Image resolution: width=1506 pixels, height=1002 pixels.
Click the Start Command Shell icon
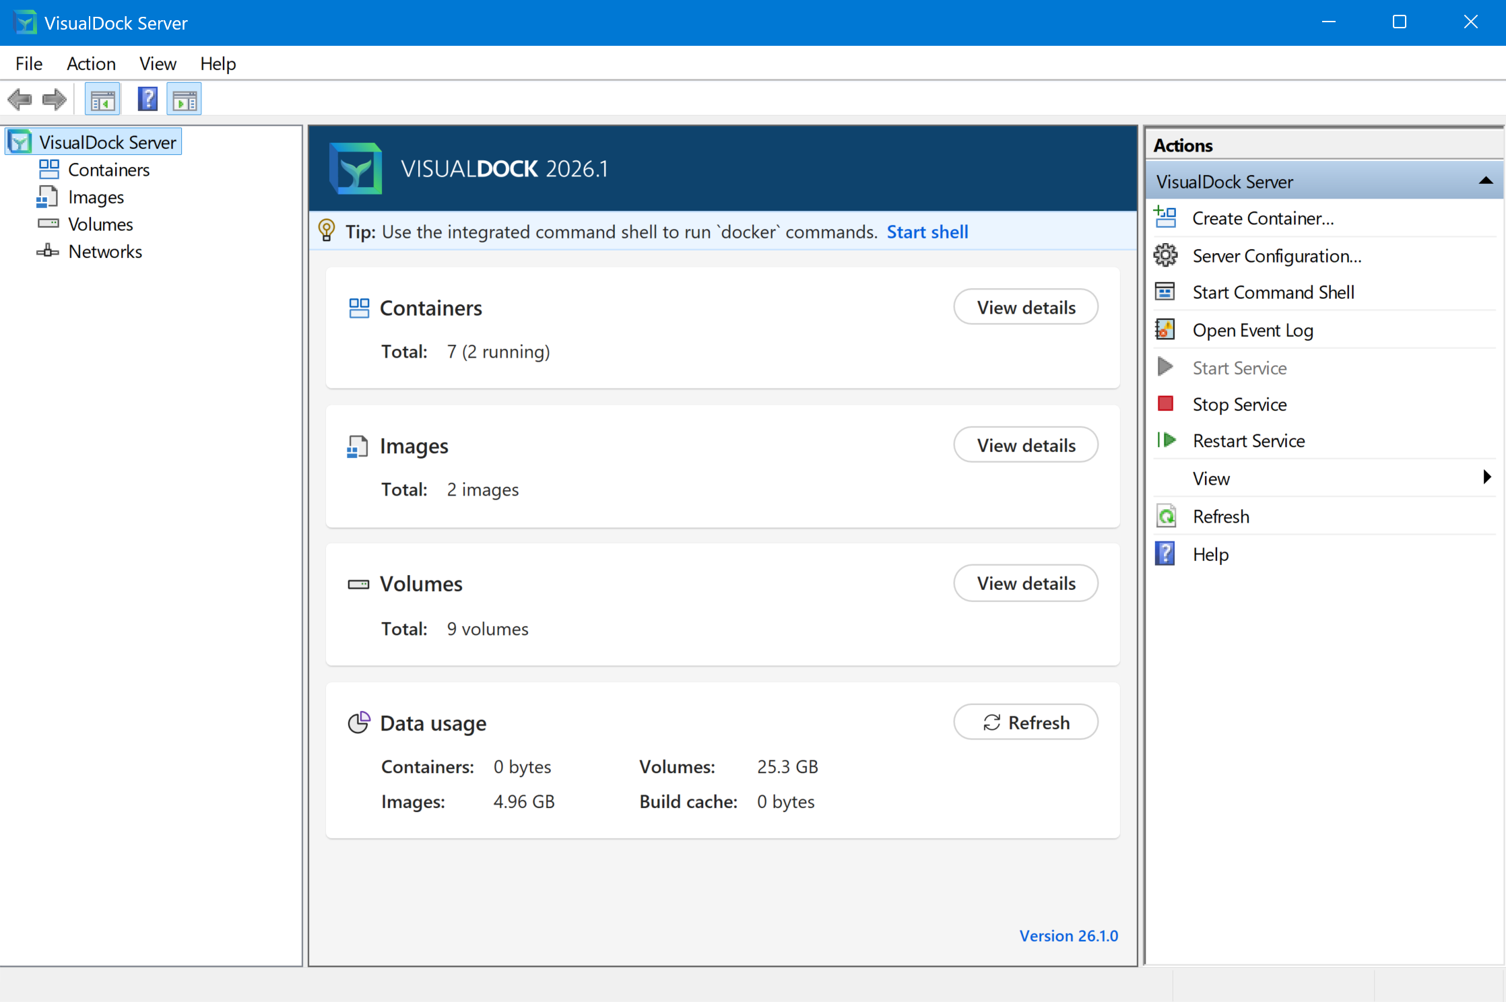tap(1165, 292)
